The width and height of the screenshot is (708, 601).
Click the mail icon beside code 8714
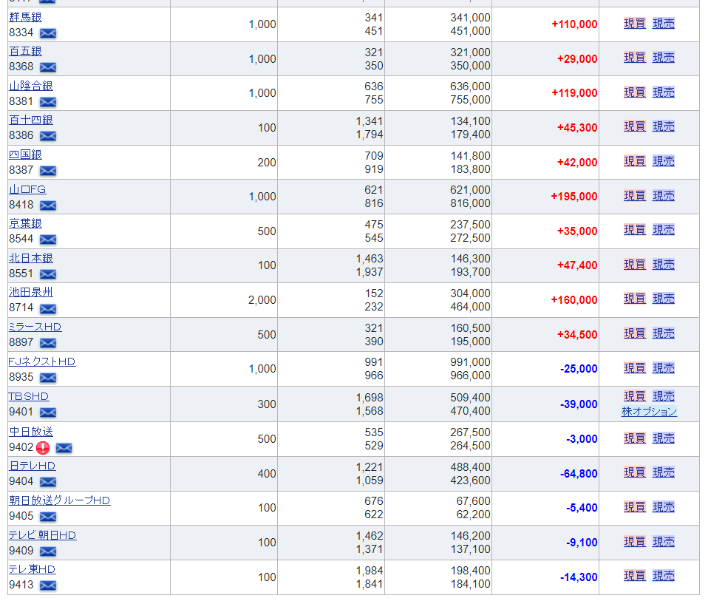(48, 309)
